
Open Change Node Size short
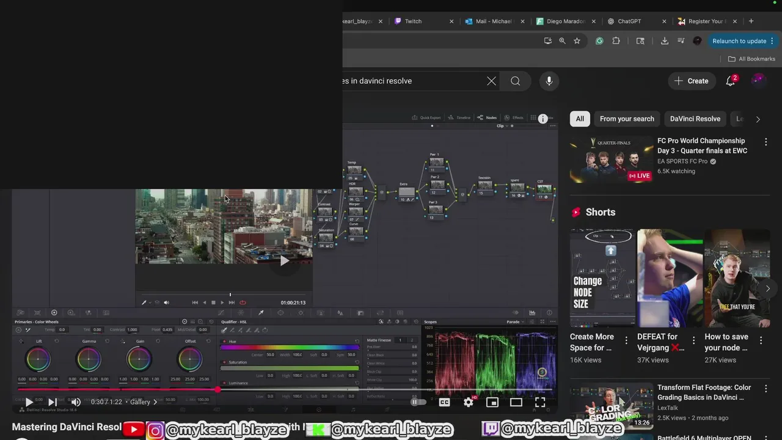click(602, 278)
